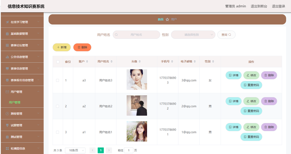Click the grid icon beside 轮播图信息
Image resolution: width=291 pixels, height=154 pixels.
[x=7, y=148]
